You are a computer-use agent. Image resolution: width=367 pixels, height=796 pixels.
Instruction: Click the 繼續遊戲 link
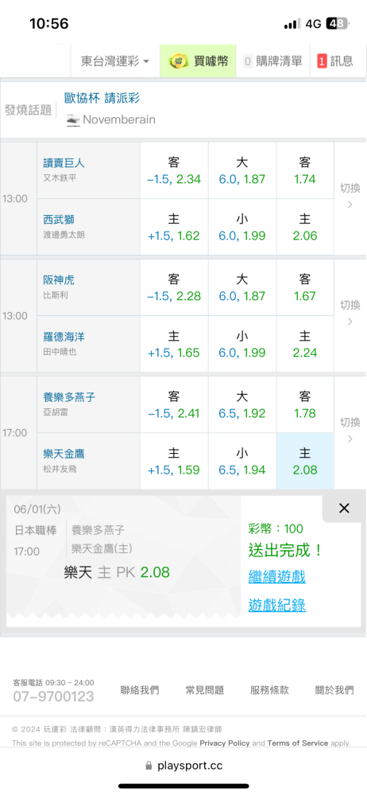tap(276, 576)
